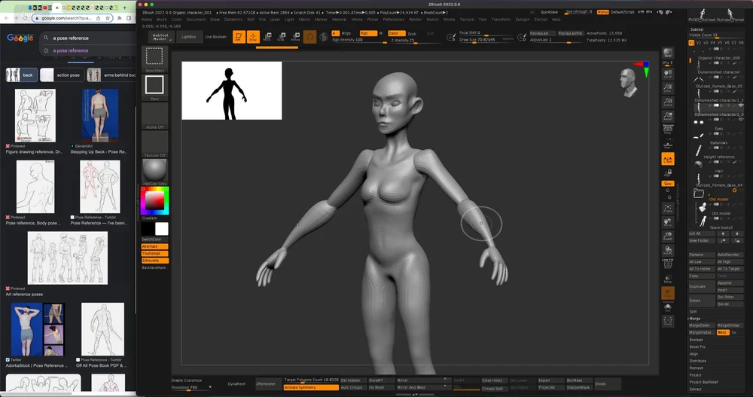Screen dimensions: 753x397
Task: Adjust the Draw Size slider
Action: point(486,40)
